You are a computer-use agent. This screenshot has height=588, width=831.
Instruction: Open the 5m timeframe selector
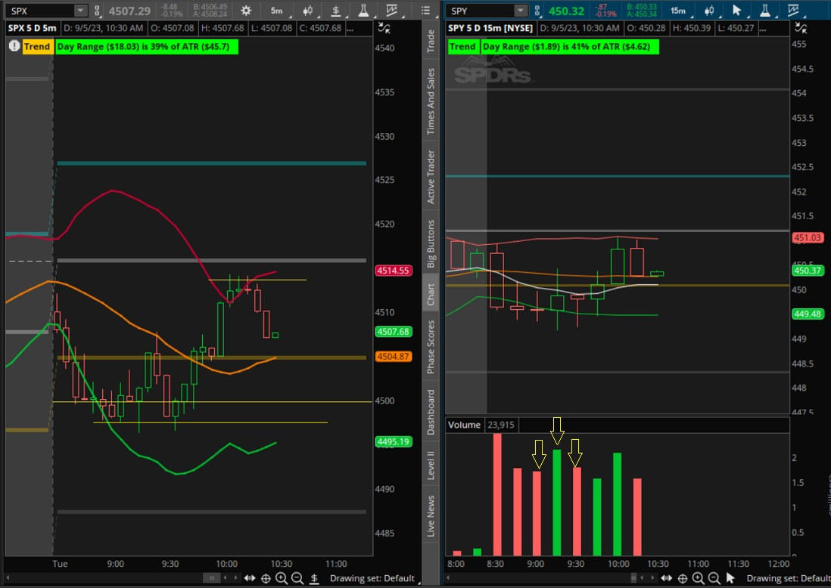[277, 11]
